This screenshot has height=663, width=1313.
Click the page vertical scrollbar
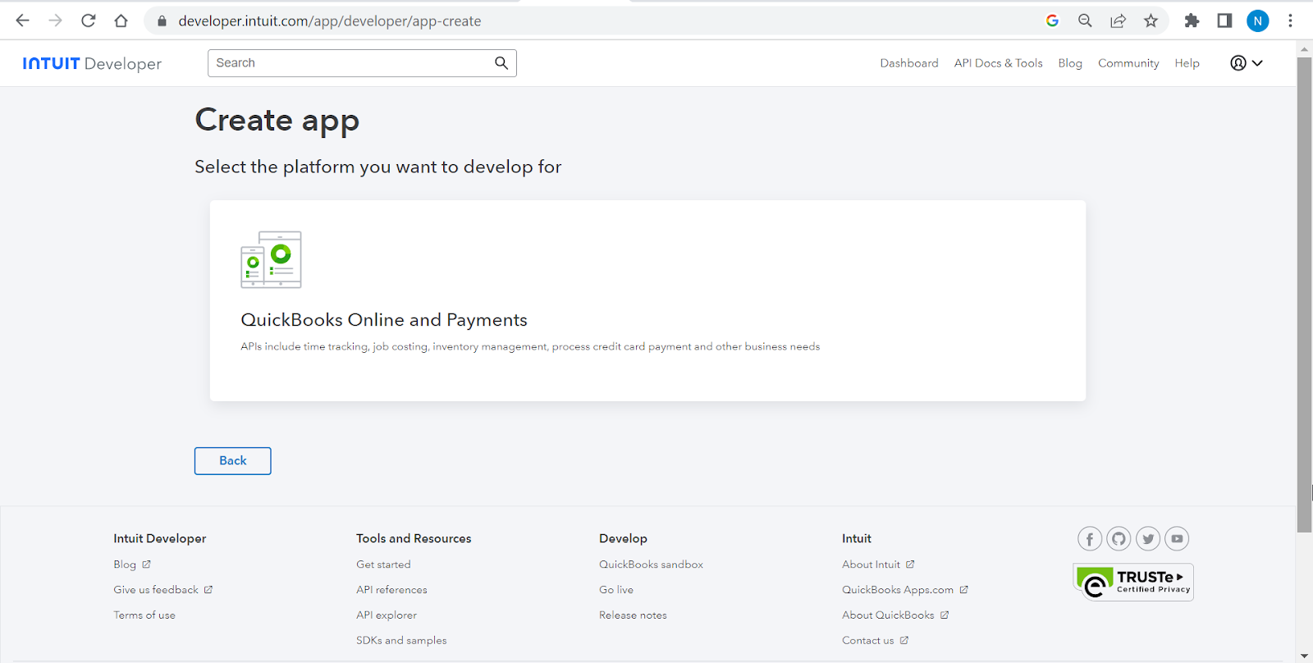click(1304, 295)
